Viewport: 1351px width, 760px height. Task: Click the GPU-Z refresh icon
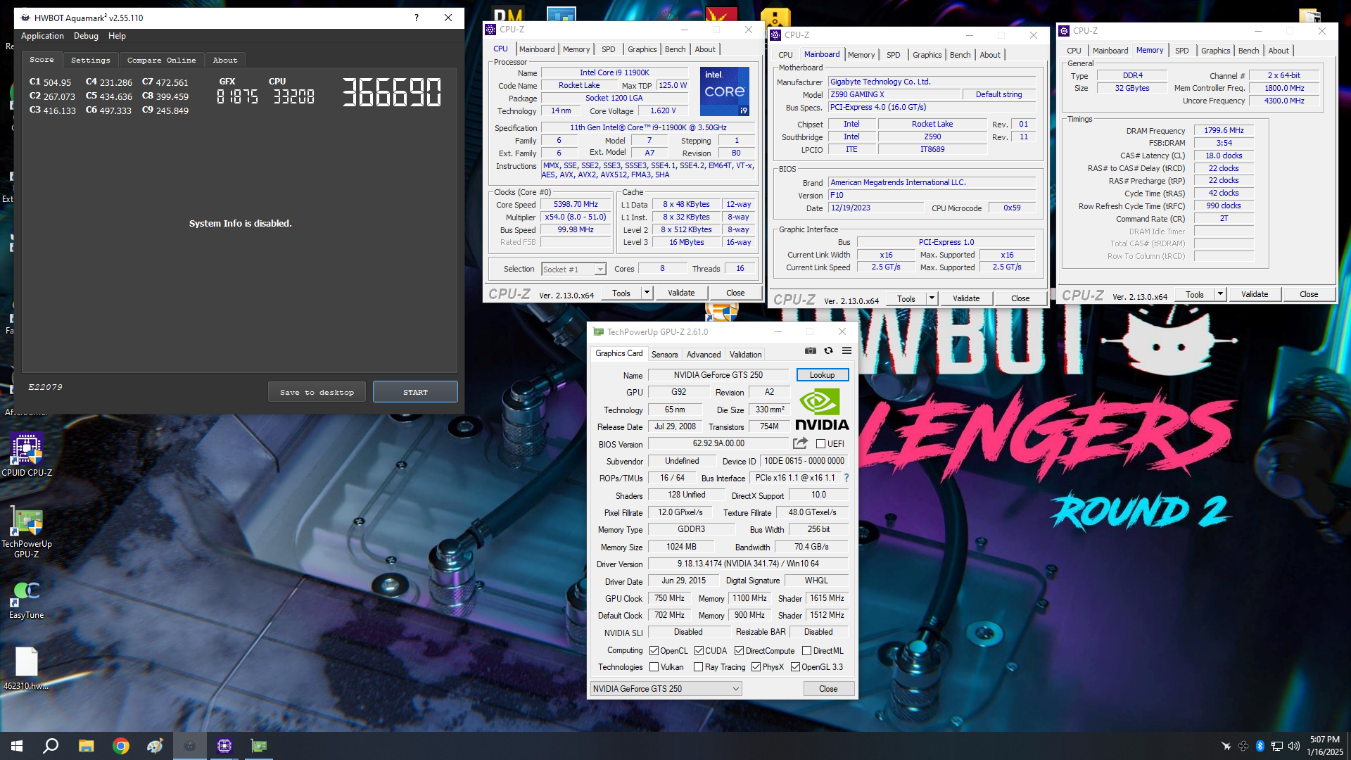828,350
